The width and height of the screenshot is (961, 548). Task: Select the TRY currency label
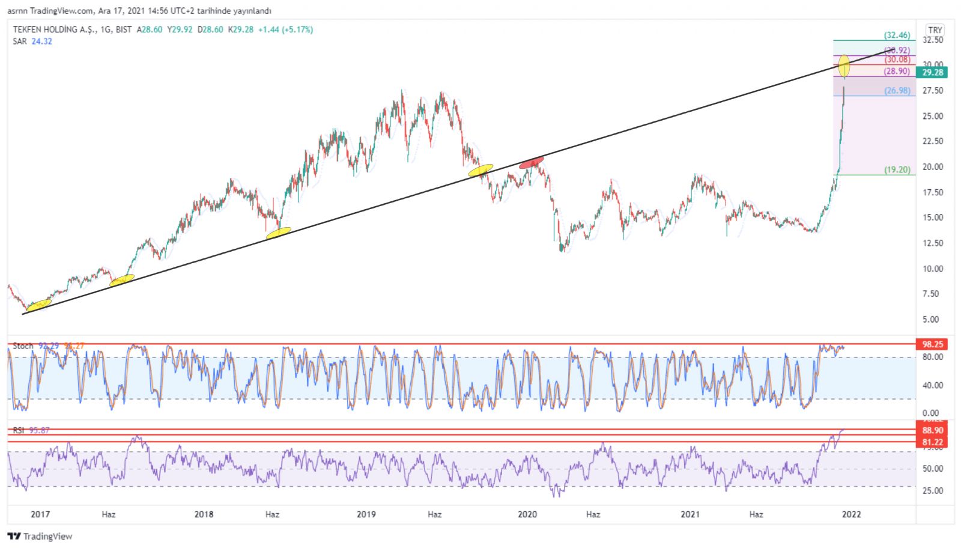(935, 30)
